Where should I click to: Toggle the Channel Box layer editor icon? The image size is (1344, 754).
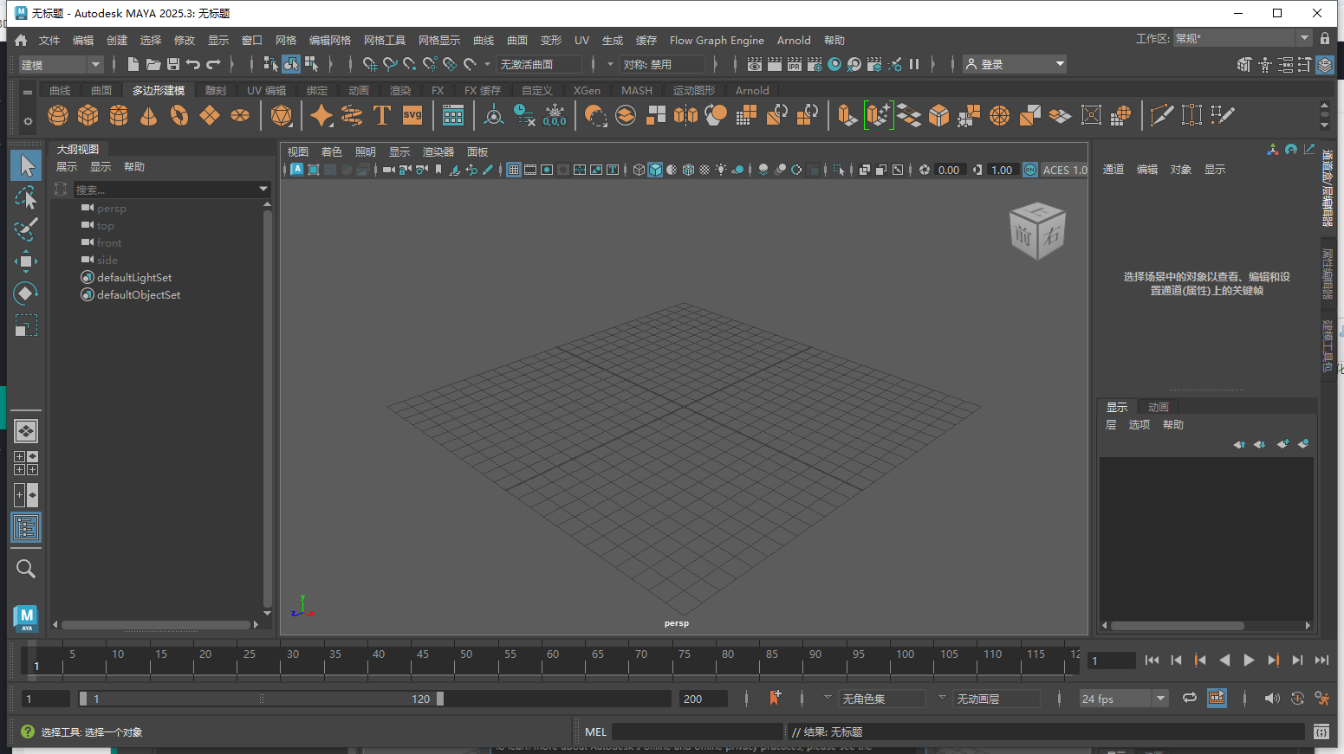pos(1324,64)
